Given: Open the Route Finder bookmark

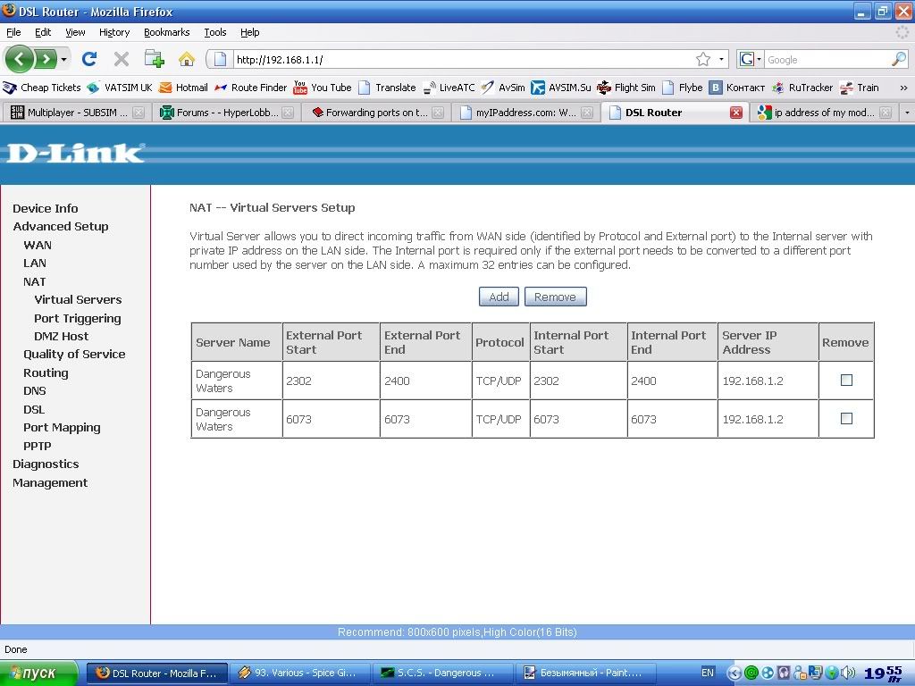Looking at the screenshot, I should point(250,88).
